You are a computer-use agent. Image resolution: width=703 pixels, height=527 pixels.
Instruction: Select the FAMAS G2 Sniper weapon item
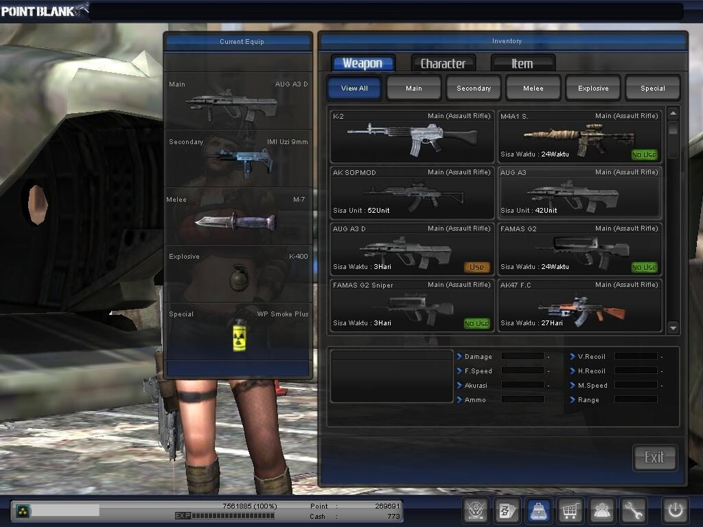click(x=412, y=305)
